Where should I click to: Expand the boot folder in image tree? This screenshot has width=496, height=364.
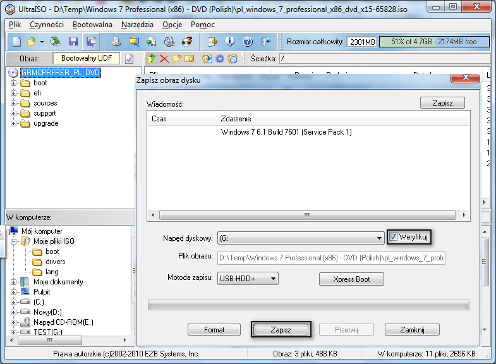pyautogui.click(x=13, y=83)
